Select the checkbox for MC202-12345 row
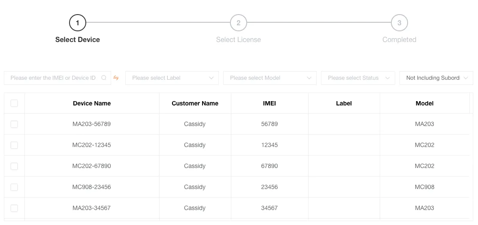 14,145
